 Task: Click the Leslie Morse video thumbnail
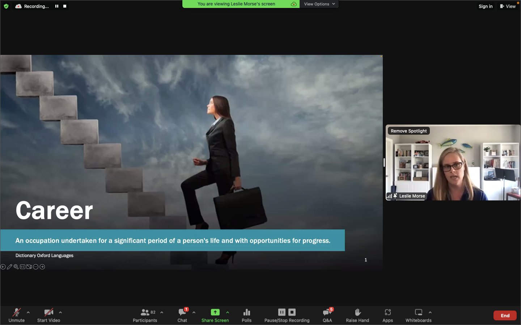[453, 162]
